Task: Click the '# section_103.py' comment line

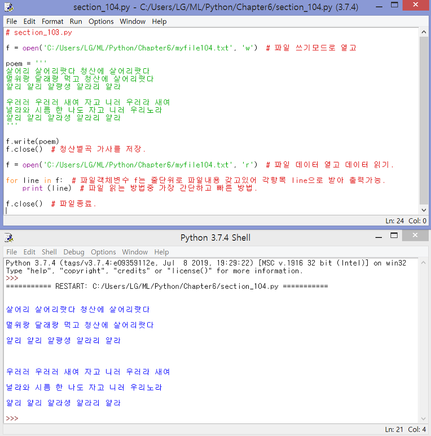Action: (x=39, y=33)
